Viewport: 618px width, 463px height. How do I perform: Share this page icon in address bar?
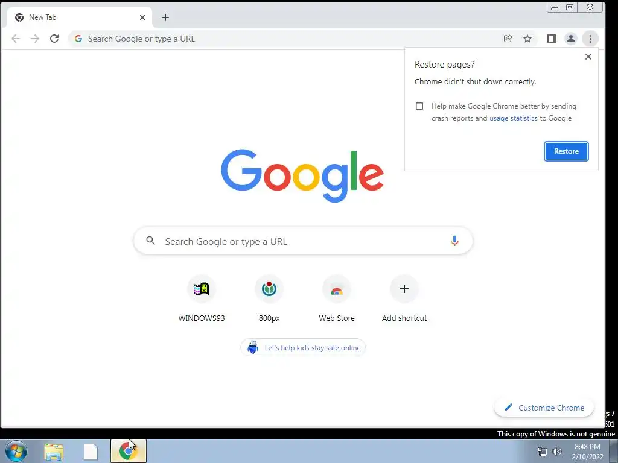coord(508,39)
